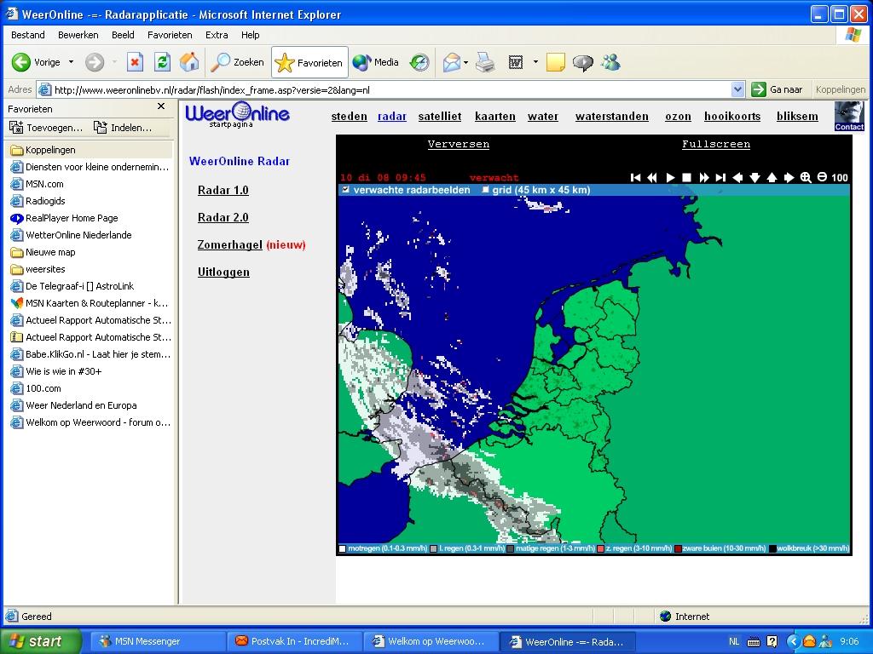Image resolution: width=873 pixels, height=654 pixels.
Task: Click the Print toolbar icon
Action: coord(485,62)
